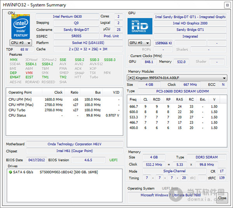Screen dimensions: 233x208
Task: Click the Intel Pentium G630 name field
Action: (67, 16)
